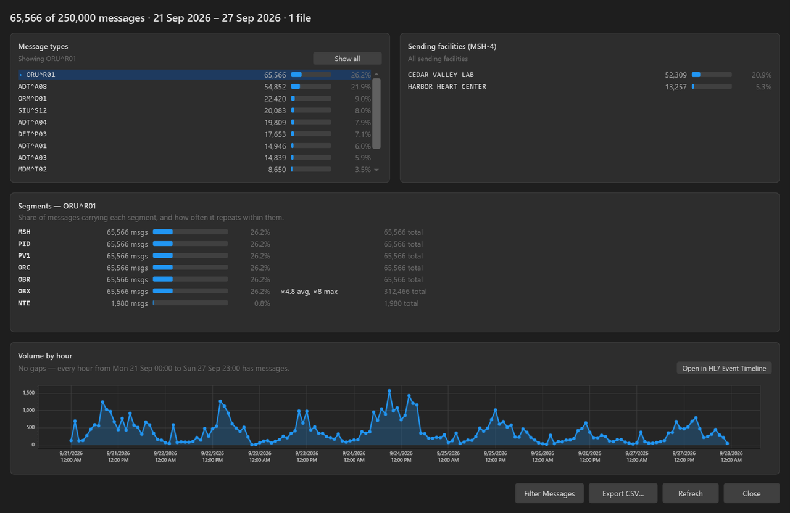Click the ×4.8 avg, ×8 max text

tap(309, 292)
